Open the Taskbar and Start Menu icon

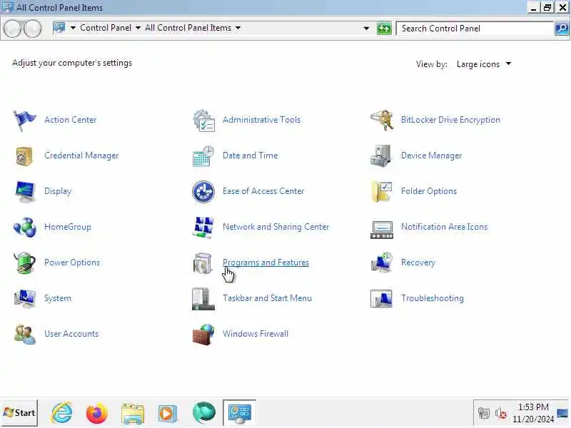(203, 298)
